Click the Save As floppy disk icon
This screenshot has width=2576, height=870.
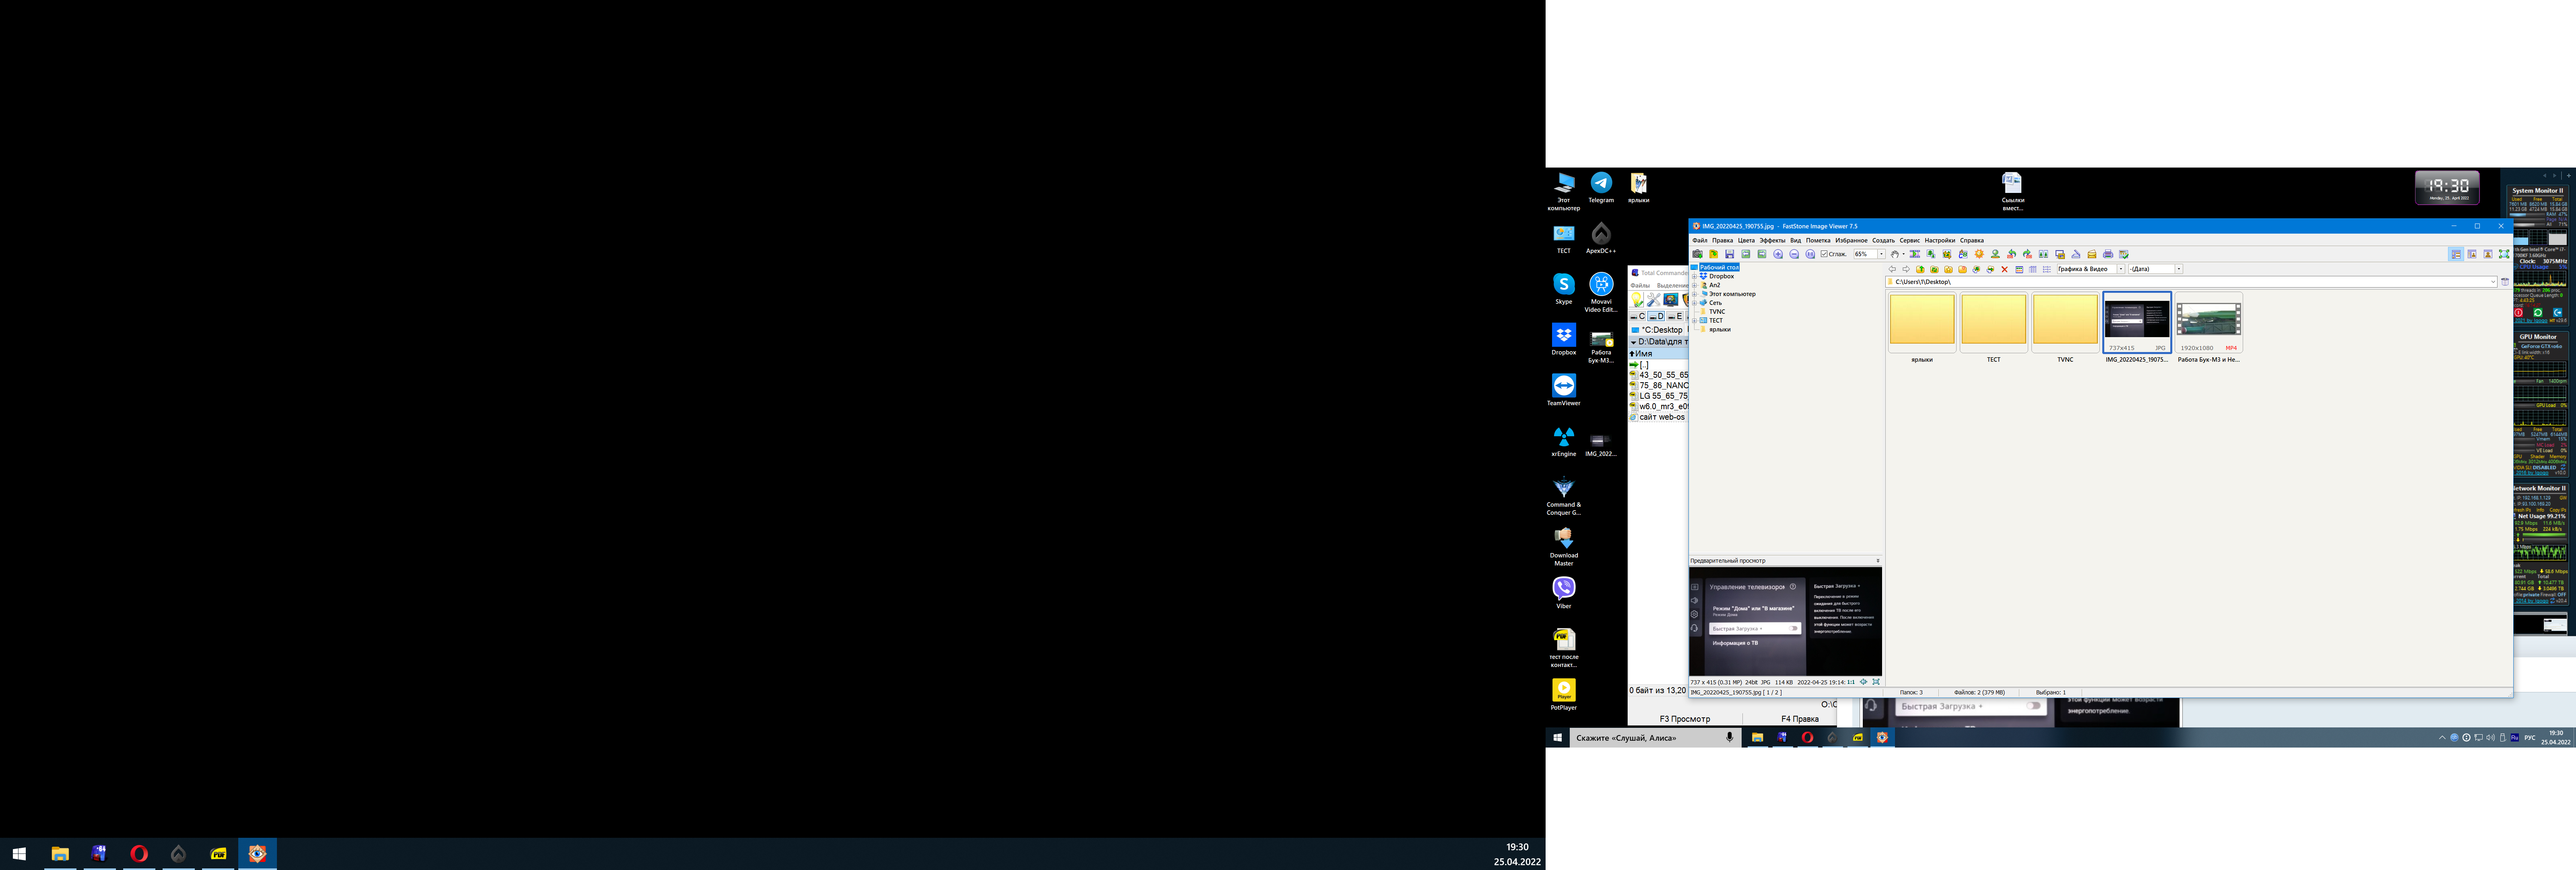click(1730, 254)
